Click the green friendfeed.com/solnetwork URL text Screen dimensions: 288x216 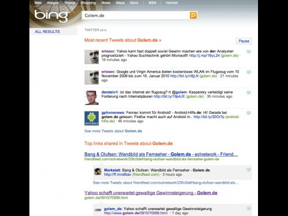click(x=152, y=159)
